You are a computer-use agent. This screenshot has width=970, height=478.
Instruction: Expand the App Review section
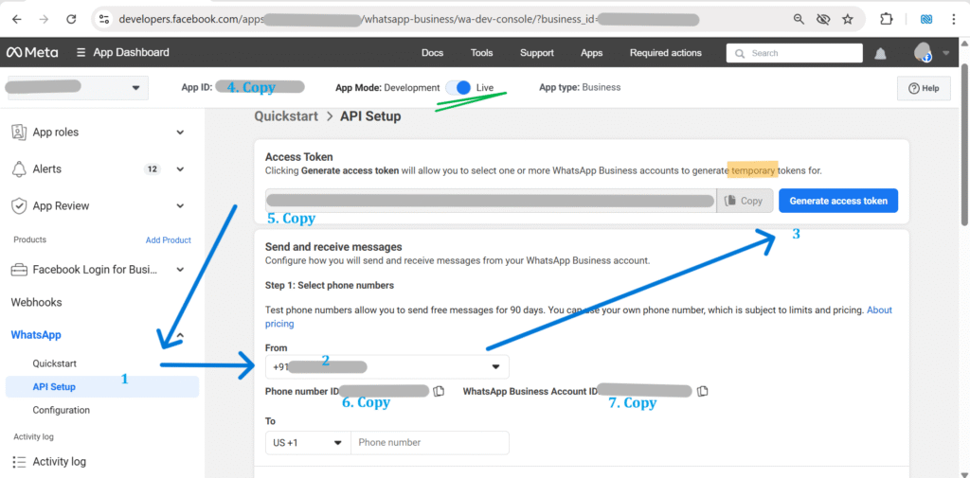[180, 205]
